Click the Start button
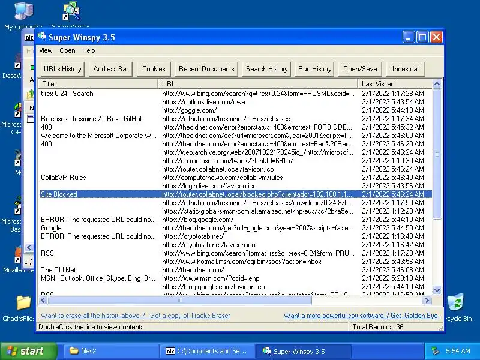 click(x=28, y=351)
